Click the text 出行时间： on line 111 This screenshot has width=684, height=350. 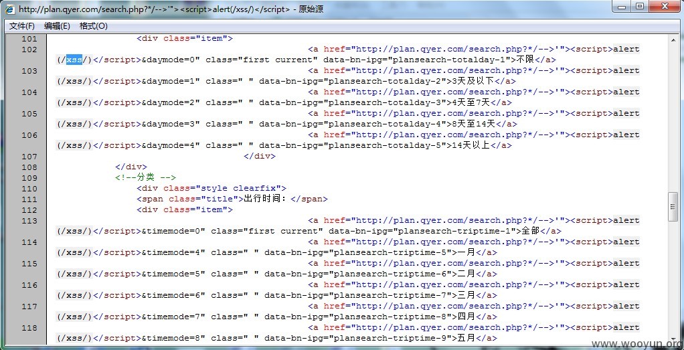tap(266, 199)
